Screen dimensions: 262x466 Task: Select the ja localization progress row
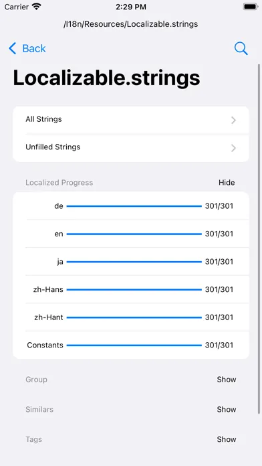pos(131,262)
